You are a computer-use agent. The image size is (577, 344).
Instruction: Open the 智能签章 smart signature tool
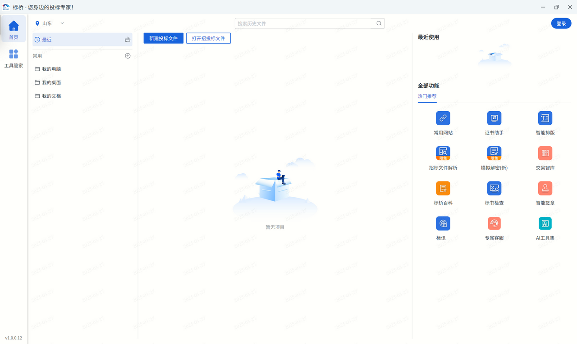click(545, 193)
